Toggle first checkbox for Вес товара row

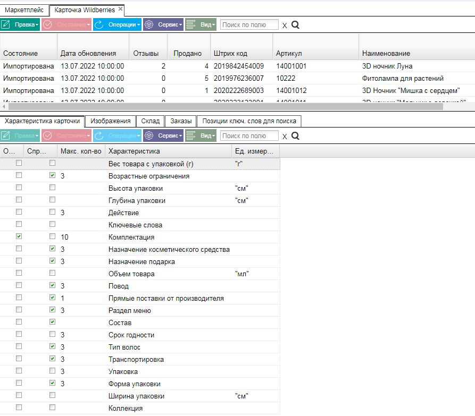pyautogui.click(x=19, y=163)
